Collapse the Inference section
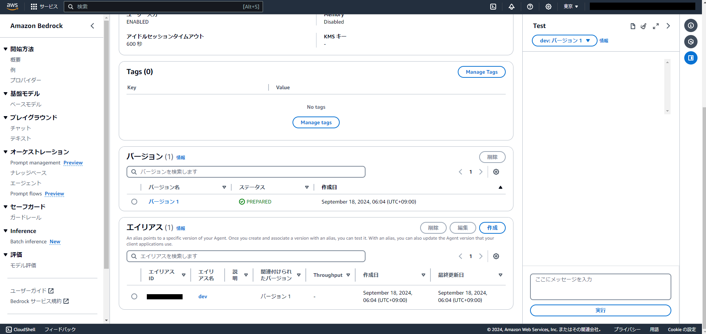 (x=6, y=231)
